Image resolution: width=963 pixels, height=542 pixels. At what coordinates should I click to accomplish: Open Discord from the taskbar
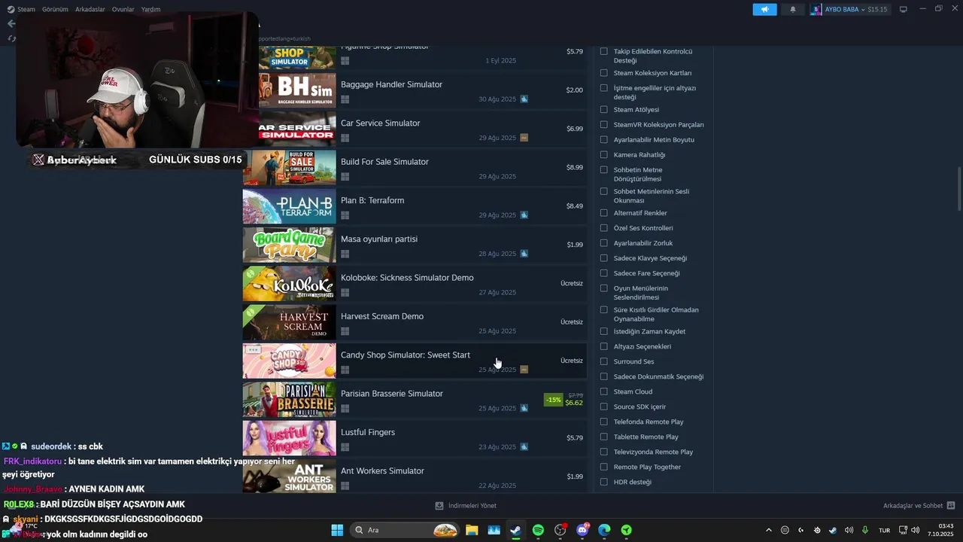582,530
